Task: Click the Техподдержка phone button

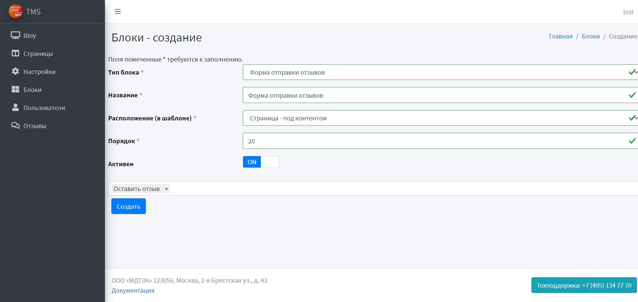Action: click(584, 285)
